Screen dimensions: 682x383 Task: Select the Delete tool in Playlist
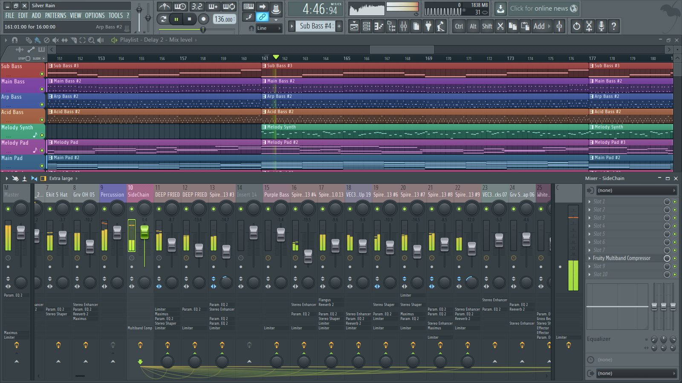[x=46, y=40]
